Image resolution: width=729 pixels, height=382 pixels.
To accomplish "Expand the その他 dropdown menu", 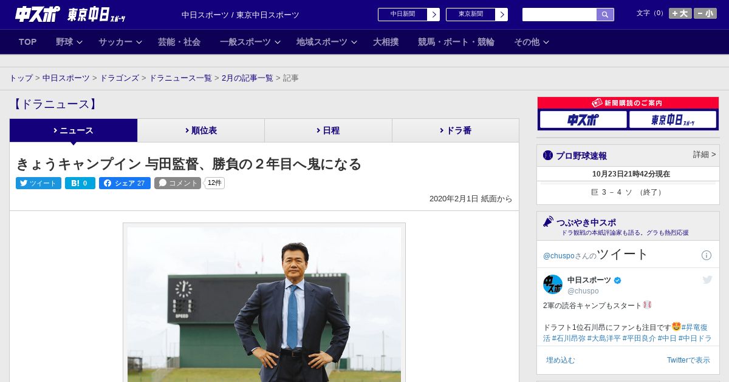I will tap(532, 42).
